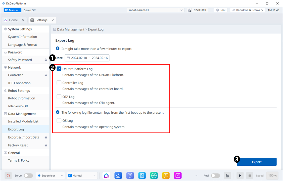Screen dimensions: 283x181
Task: Enable the Controller Log checkbox
Action: point(59,83)
